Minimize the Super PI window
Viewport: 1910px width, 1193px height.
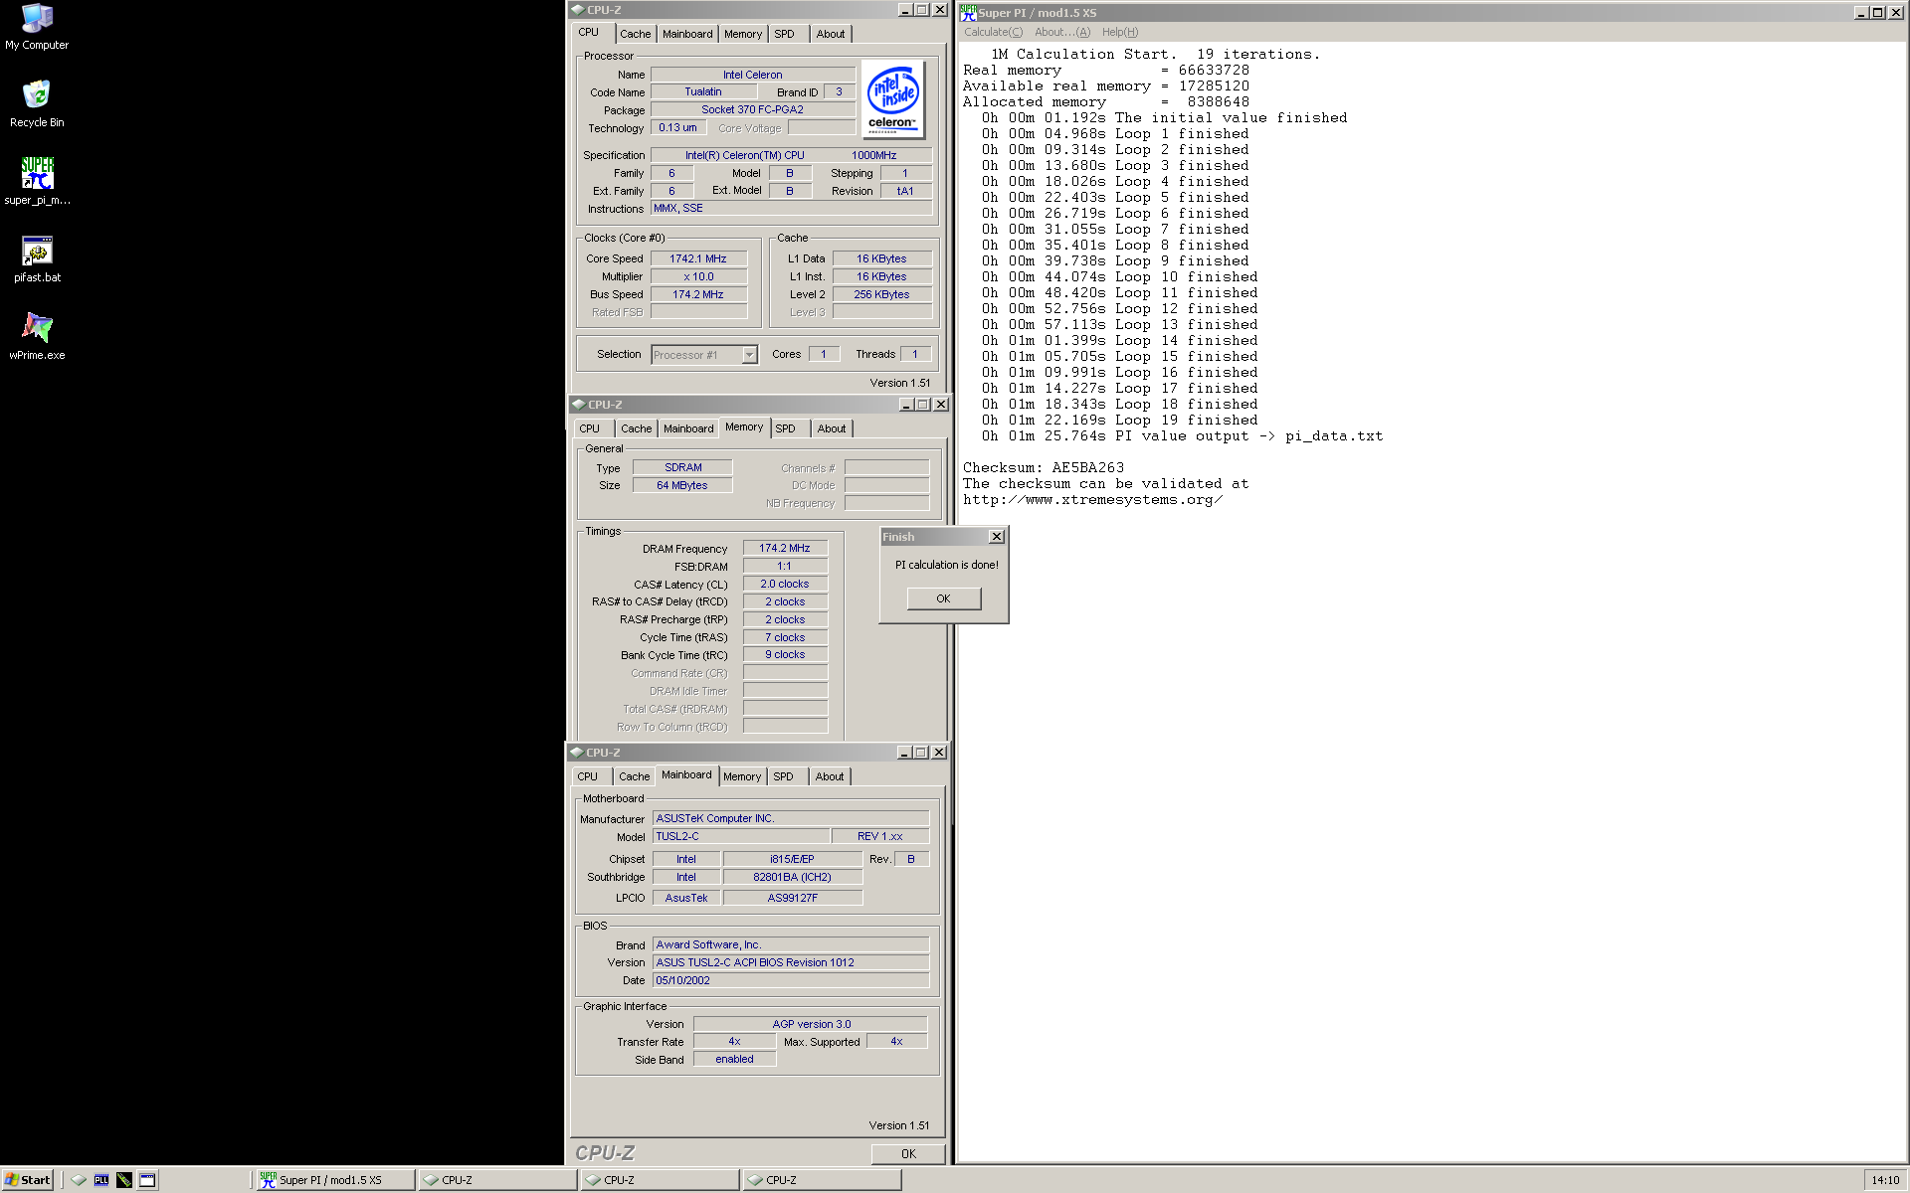pyautogui.click(x=1861, y=13)
